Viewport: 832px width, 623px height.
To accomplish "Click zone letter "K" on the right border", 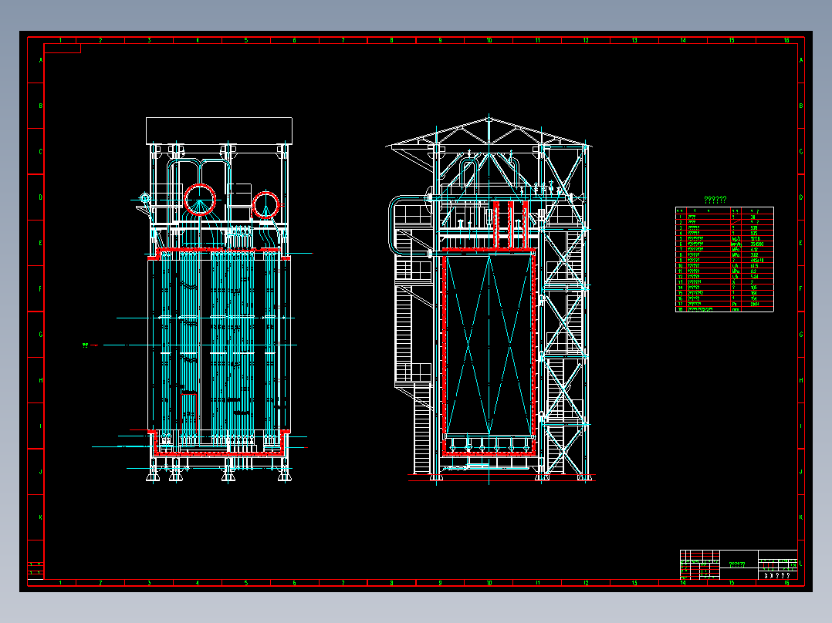I will coord(800,517).
